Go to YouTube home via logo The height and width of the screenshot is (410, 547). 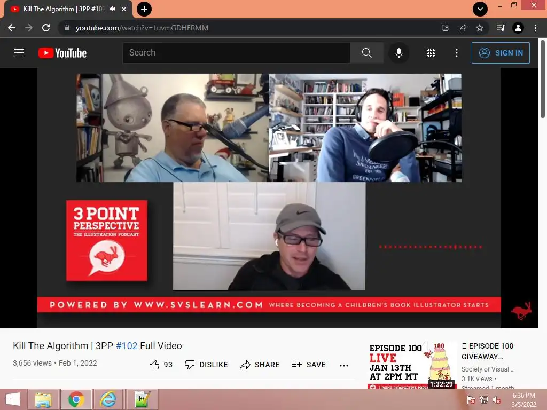pos(62,53)
